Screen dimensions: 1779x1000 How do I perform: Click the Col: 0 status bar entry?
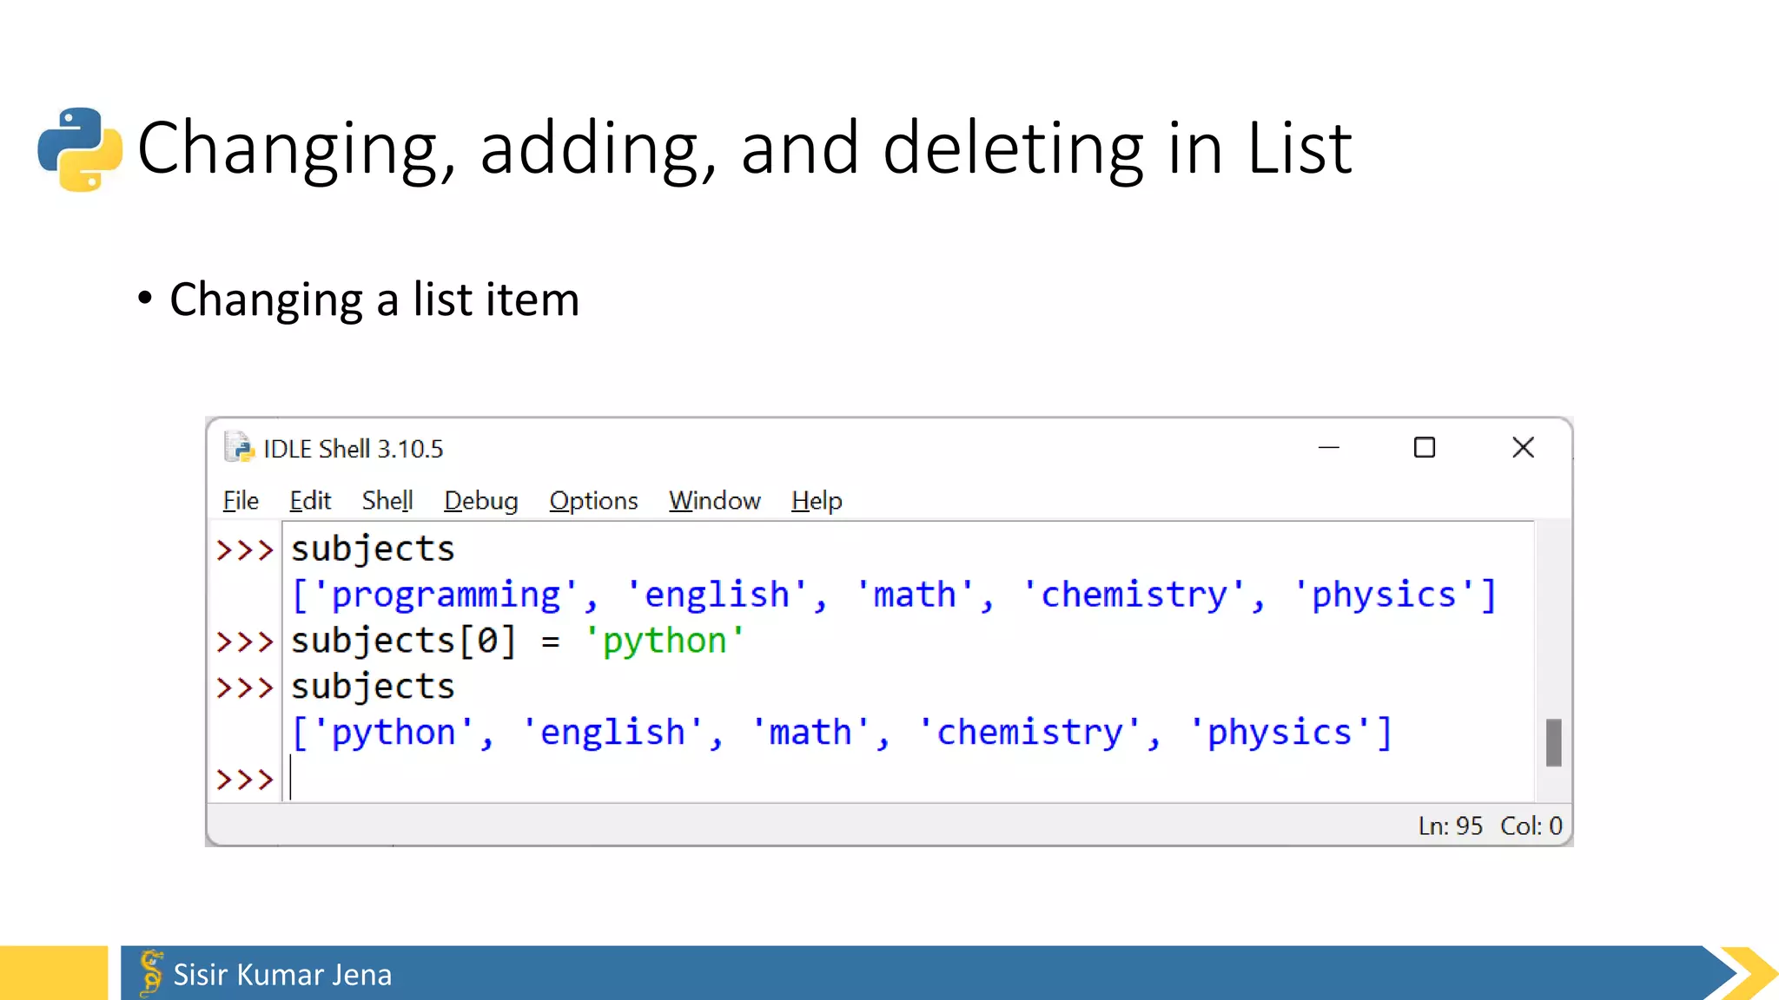pyautogui.click(x=1531, y=826)
